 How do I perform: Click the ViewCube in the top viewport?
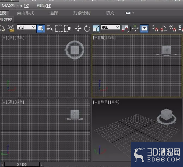click(75, 50)
